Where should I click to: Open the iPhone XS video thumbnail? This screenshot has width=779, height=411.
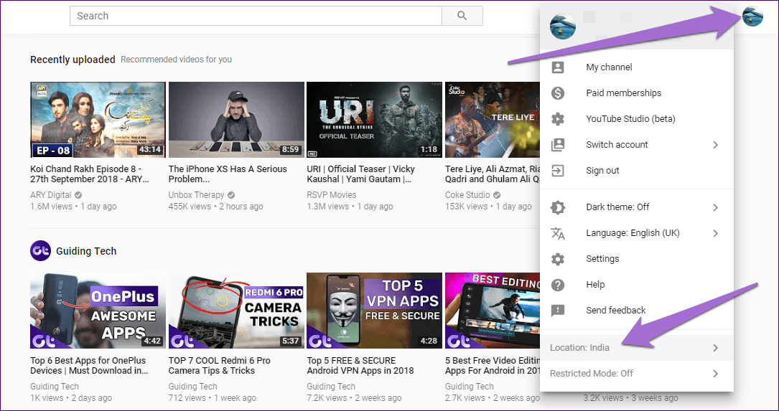[236, 120]
